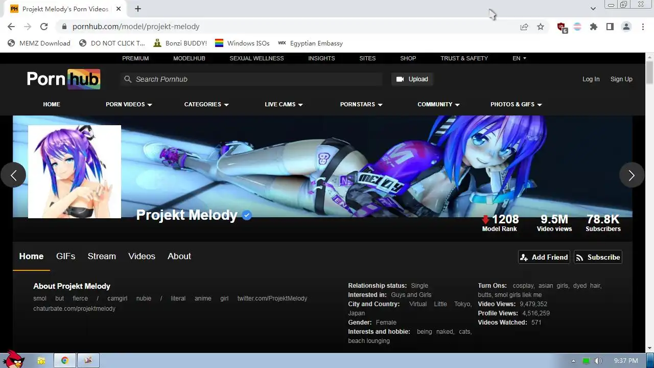Click chaturbate.com/projektmelody in the about text
The height and width of the screenshot is (368, 654).
coord(74,309)
